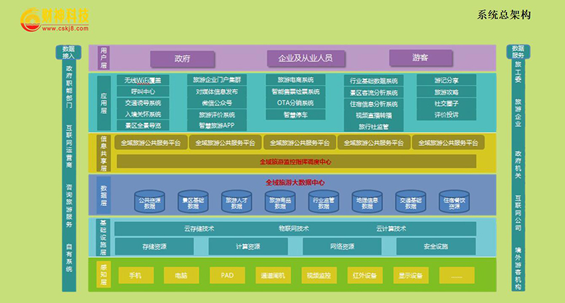Select the 呼叫中心 block
This screenshot has width=565, height=303.
coord(143,91)
